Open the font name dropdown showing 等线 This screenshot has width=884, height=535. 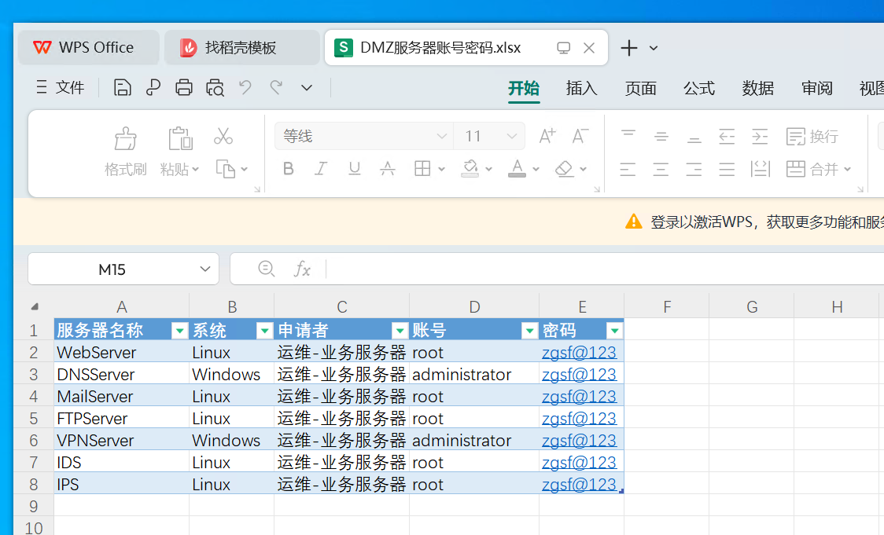click(x=363, y=137)
